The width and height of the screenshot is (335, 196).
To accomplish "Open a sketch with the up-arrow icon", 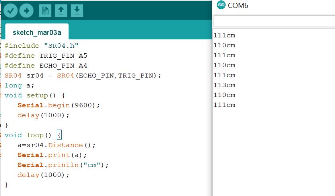I will pyautogui.click(x=61, y=10).
